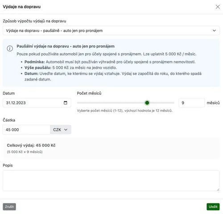Click the Částka amount field 45 000
Image resolution: width=223 pixels, height=214 pixels.
point(26,130)
